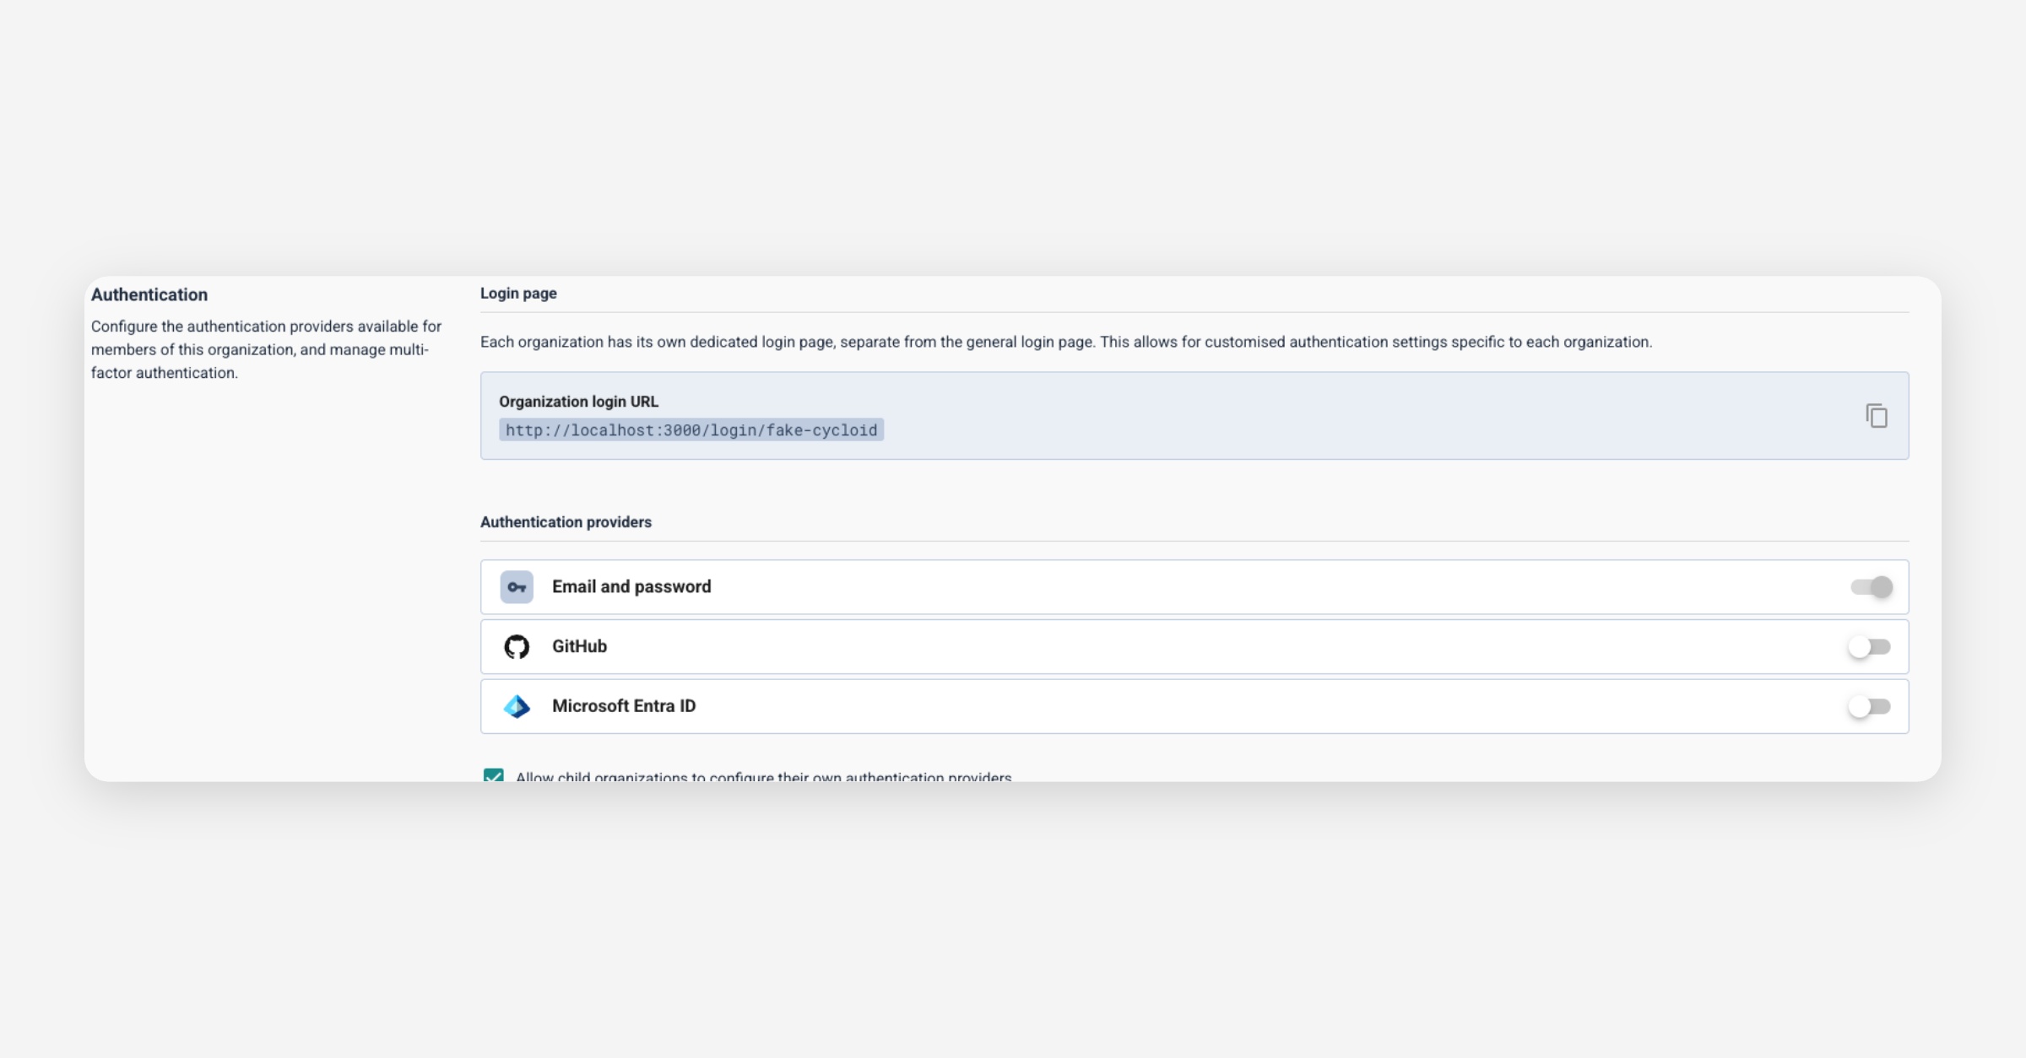Click the Allow child organizations label text

(763, 776)
